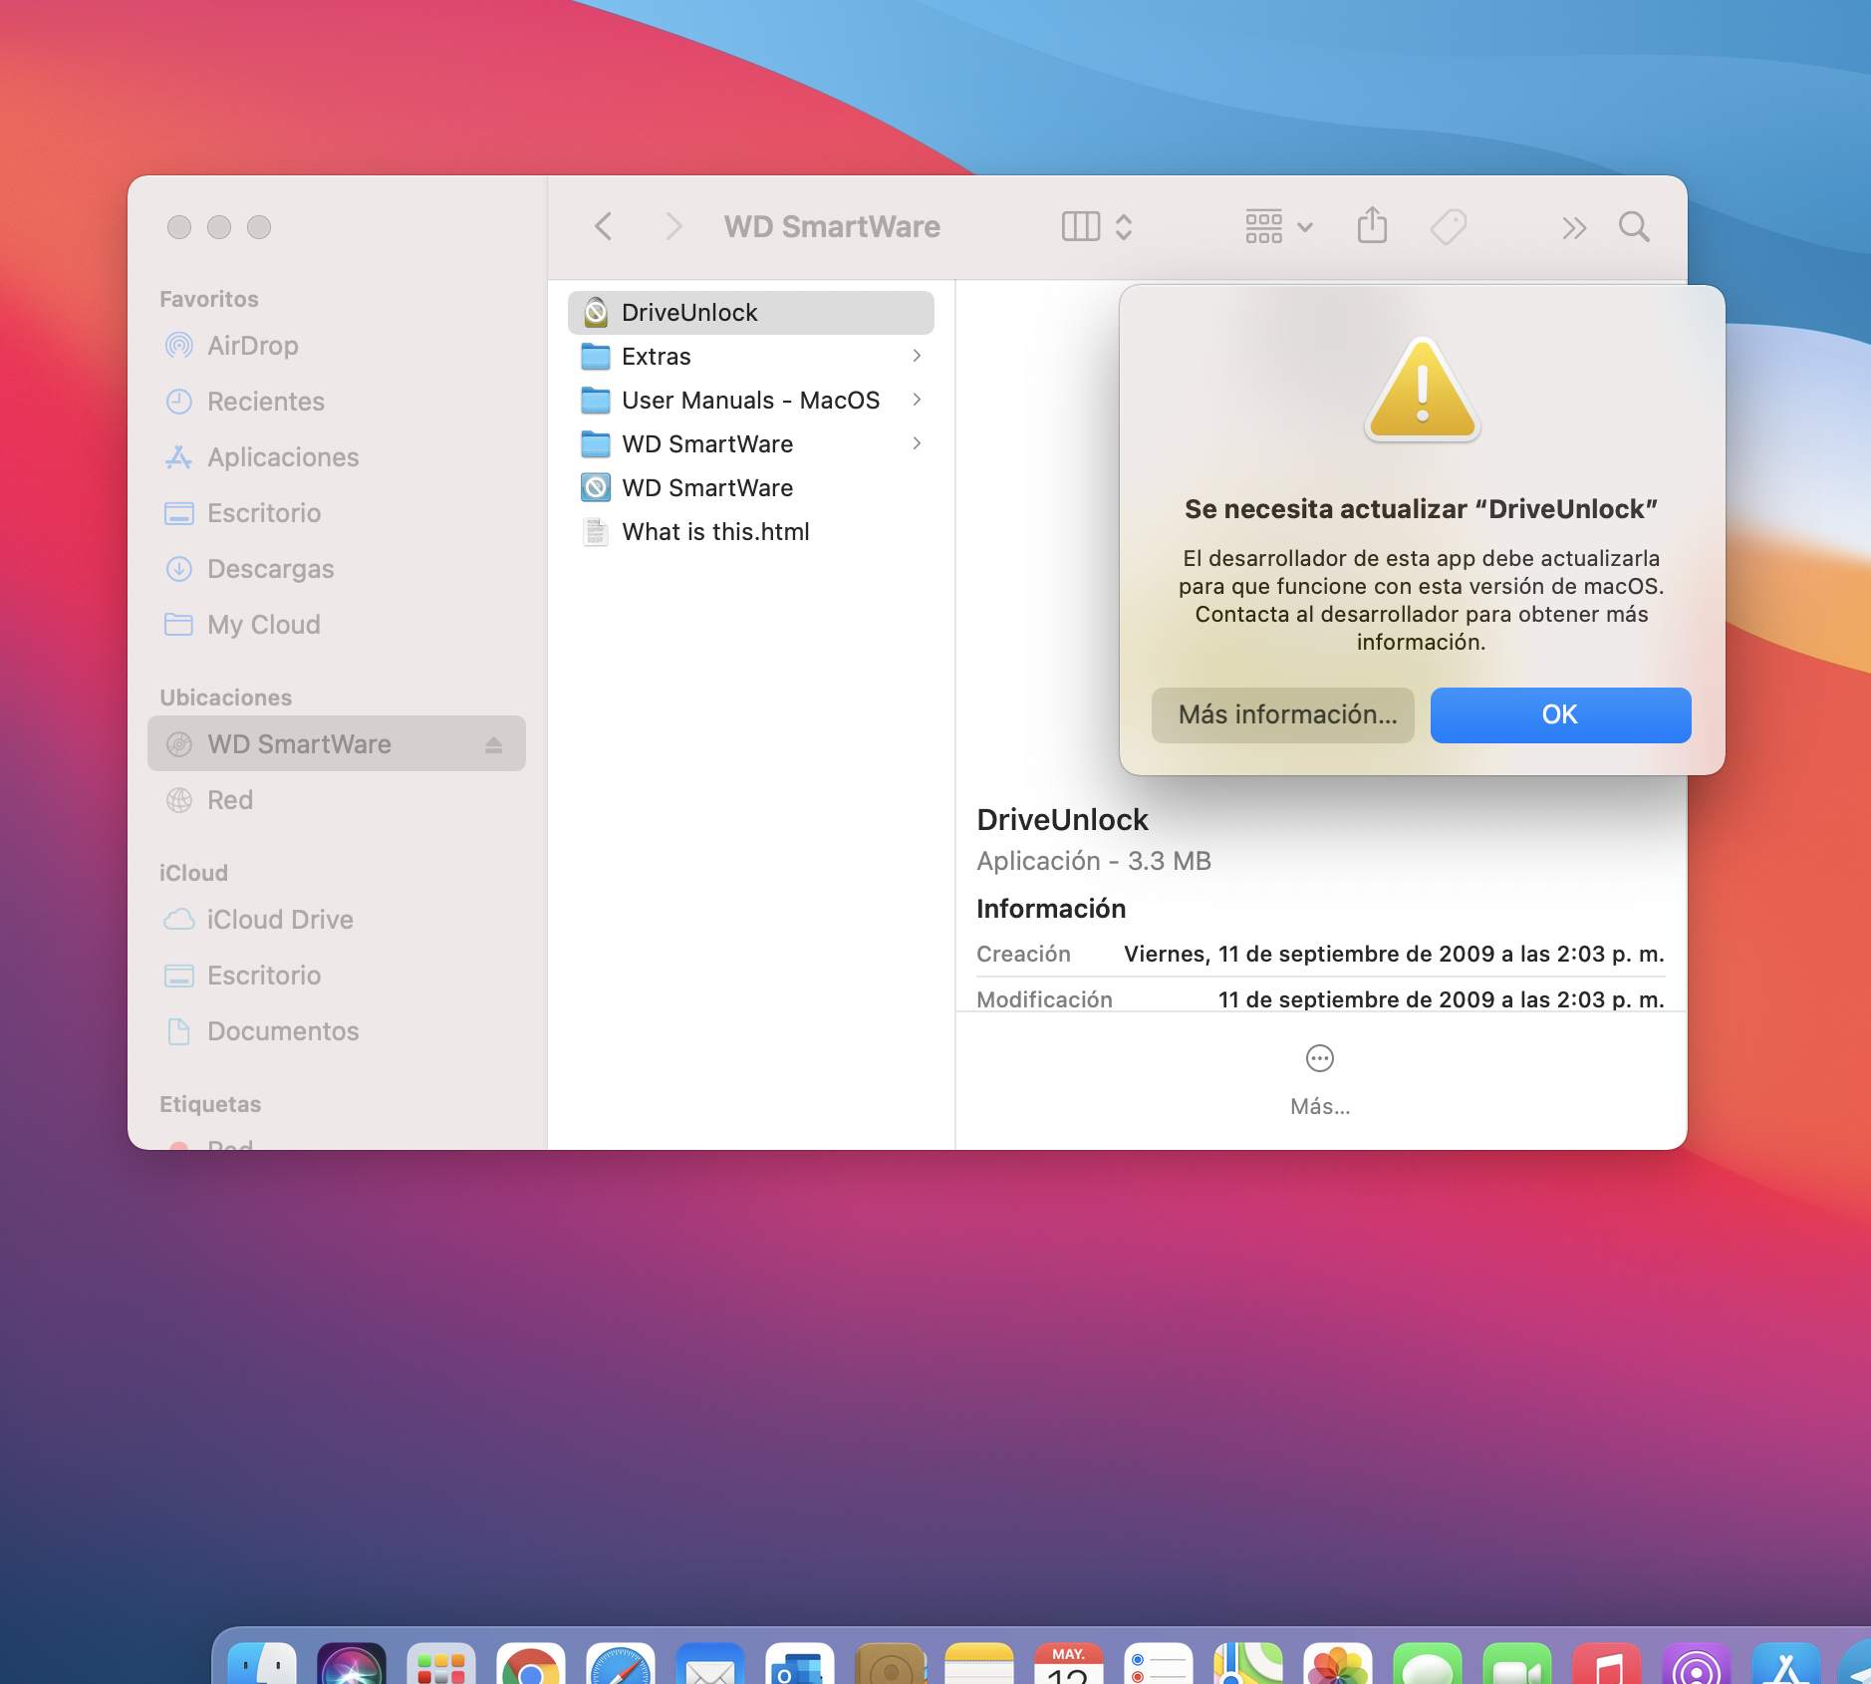Open Google Chrome from the Dock
This screenshot has width=1871, height=1684.
(531, 1664)
